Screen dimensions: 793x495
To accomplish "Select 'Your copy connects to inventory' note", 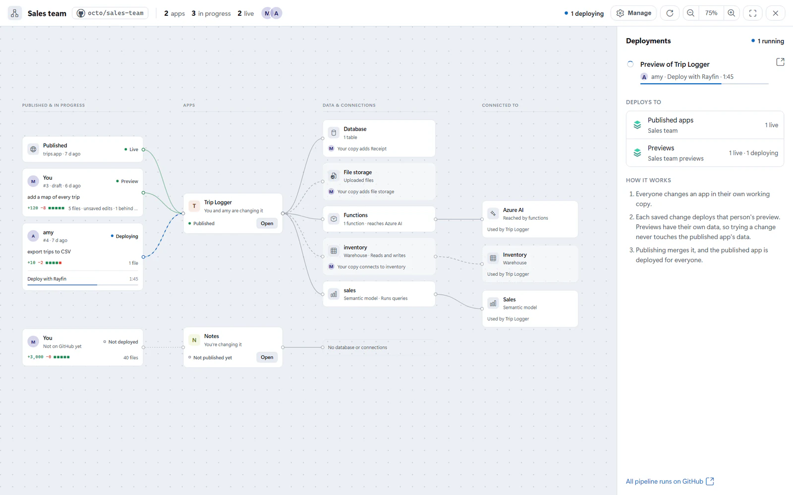I will pos(371,267).
